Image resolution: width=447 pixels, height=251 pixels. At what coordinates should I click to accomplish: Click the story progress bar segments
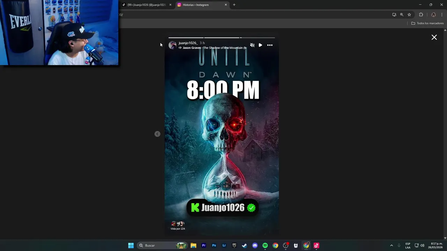pos(222,38)
